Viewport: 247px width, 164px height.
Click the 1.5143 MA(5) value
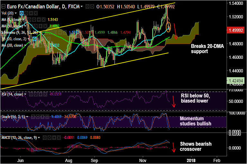(53, 20)
